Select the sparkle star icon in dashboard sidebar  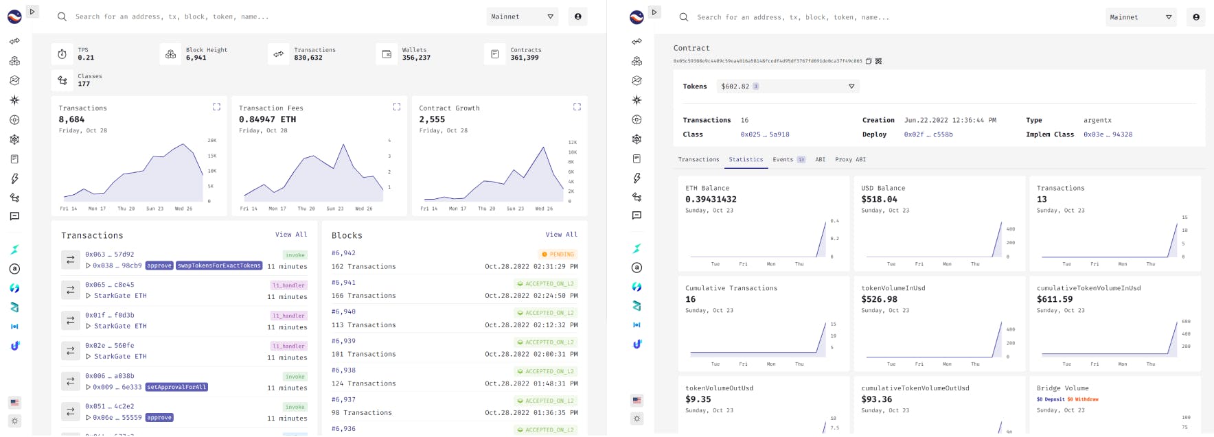[x=14, y=100]
